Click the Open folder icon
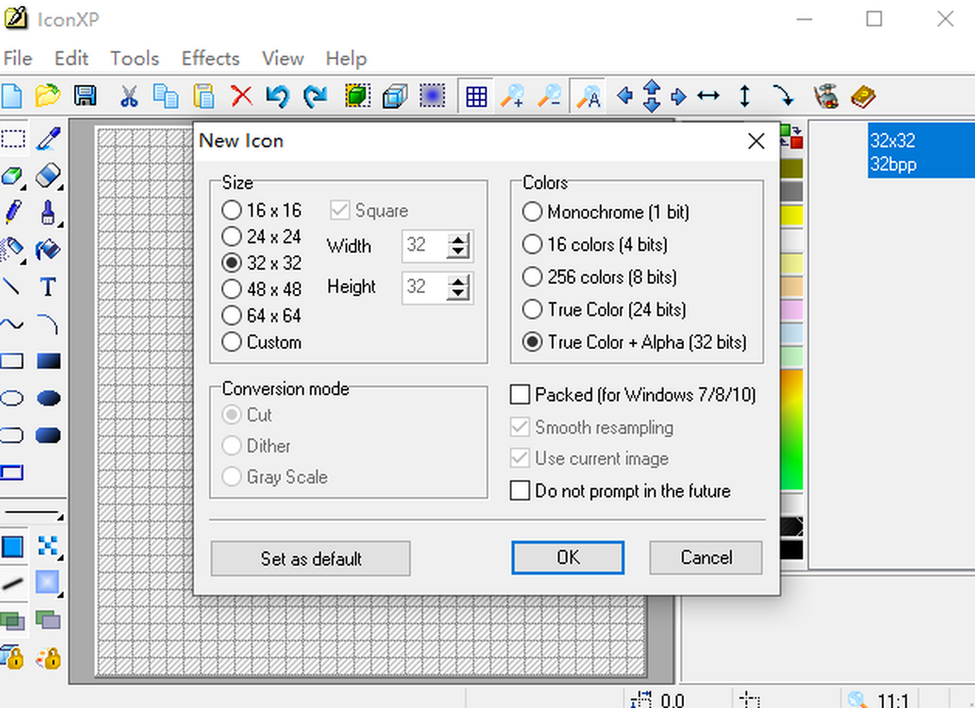Image resolution: width=975 pixels, height=708 pixels. 48,97
